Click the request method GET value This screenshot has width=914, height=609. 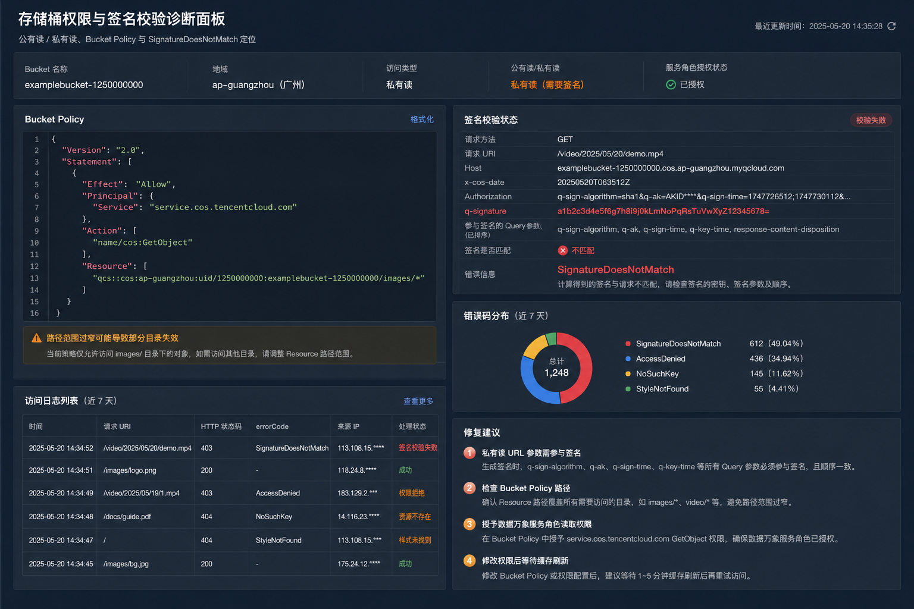pyautogui.click(x=565, y=140)
